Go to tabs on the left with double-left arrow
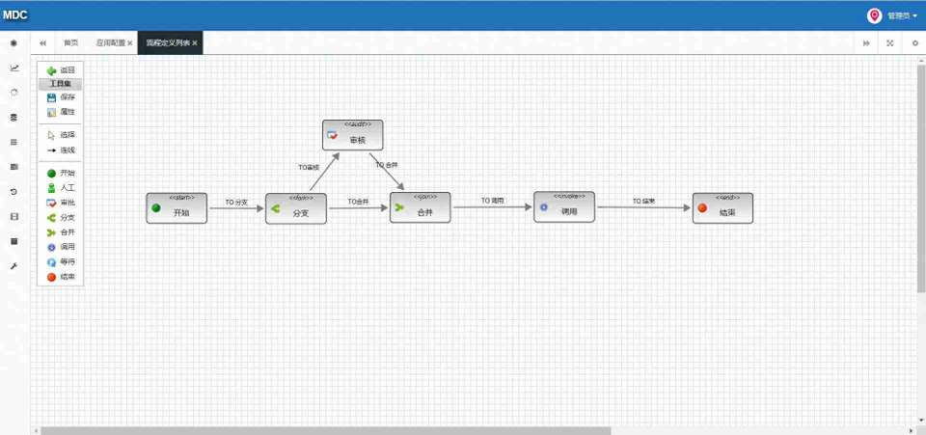This screenshot has height=435, width=926. point(42,43)
